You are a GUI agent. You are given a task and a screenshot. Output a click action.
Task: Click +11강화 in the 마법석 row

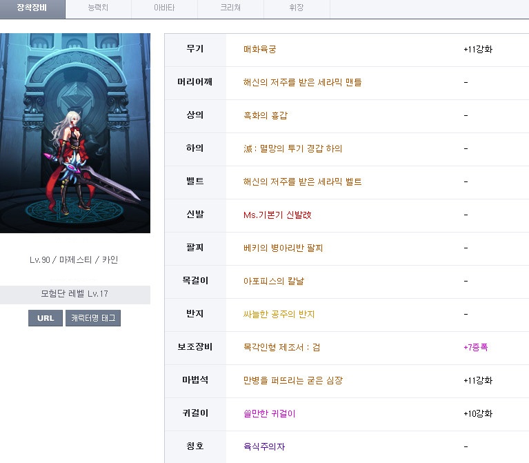click(x=478, y=380)
